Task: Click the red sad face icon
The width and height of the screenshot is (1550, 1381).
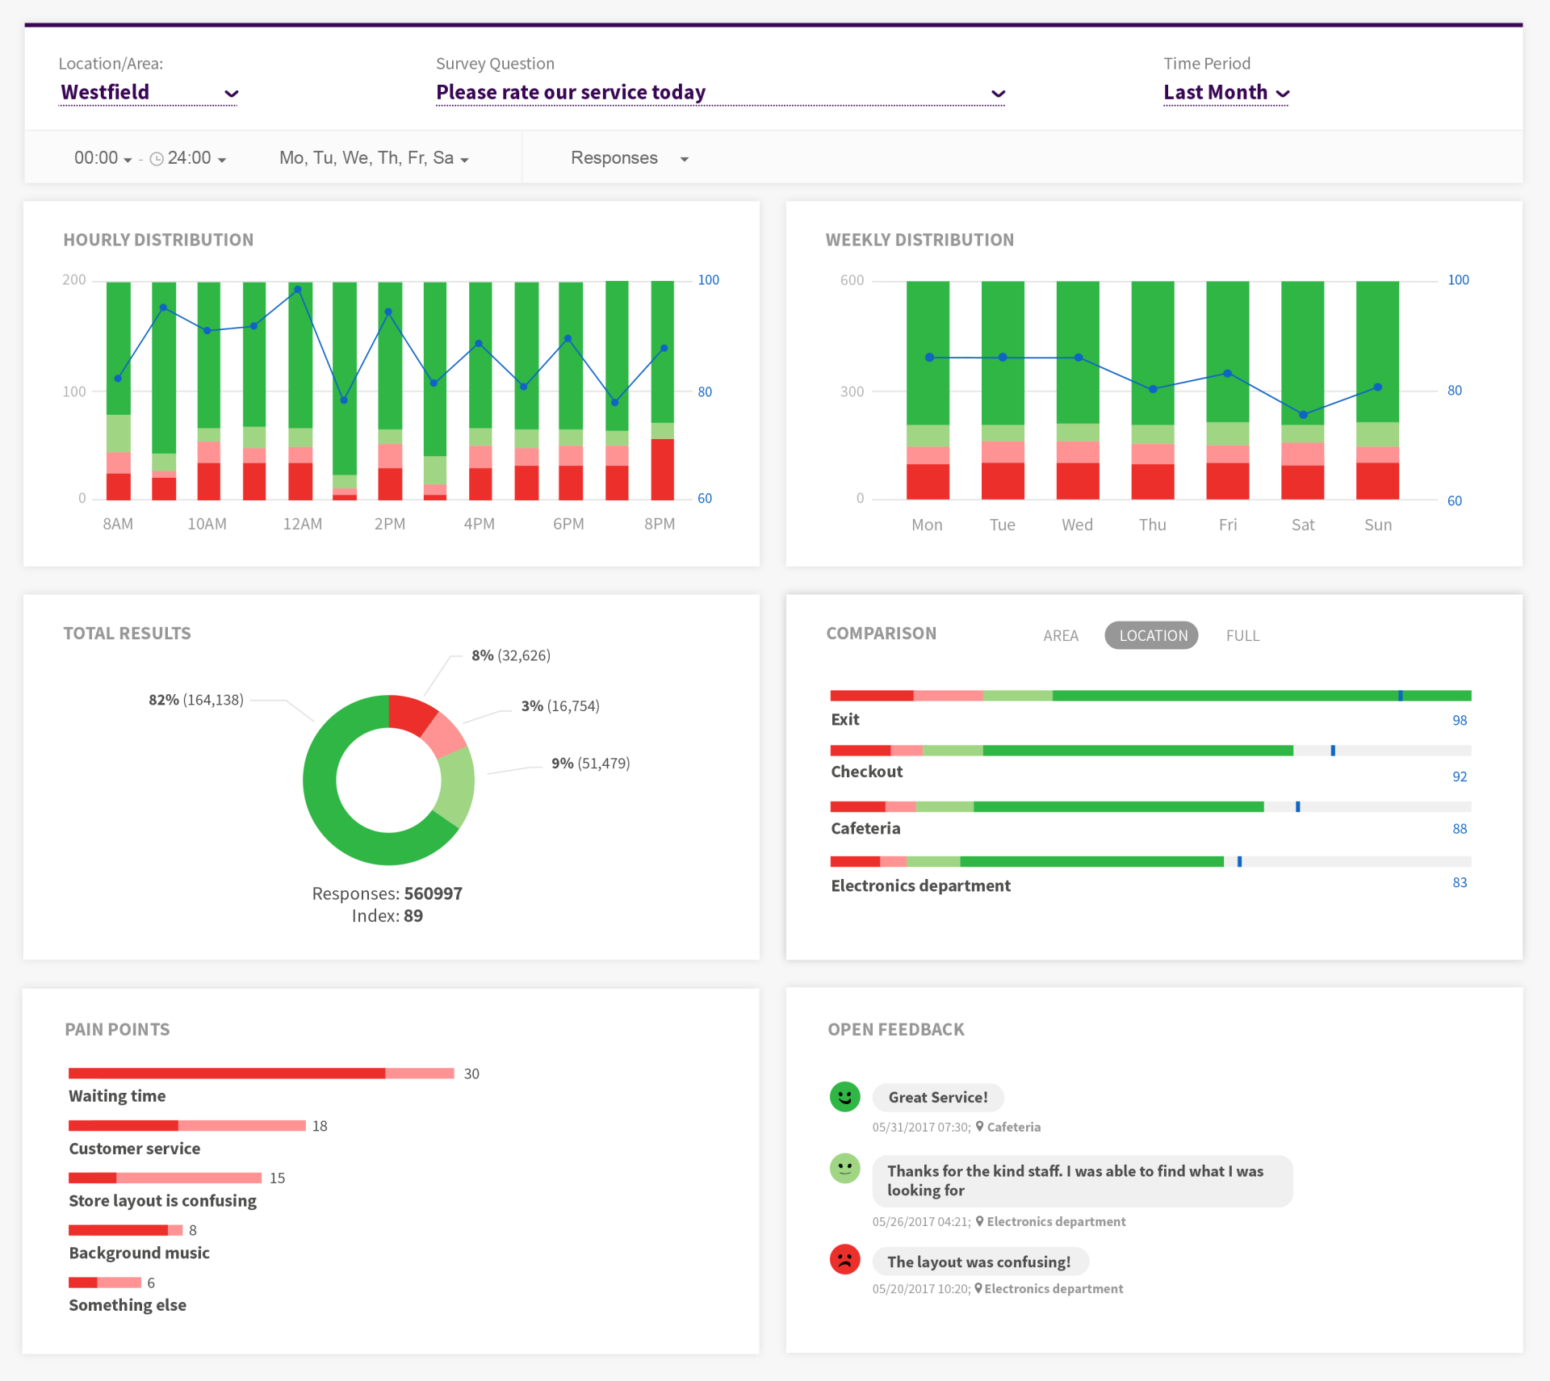Action: click(x=844, y=1259)
